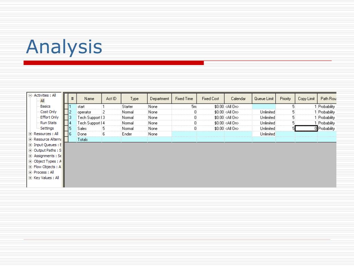
Task: Edit the Copy Limit field in Sales row
Action: pos(306,128)
